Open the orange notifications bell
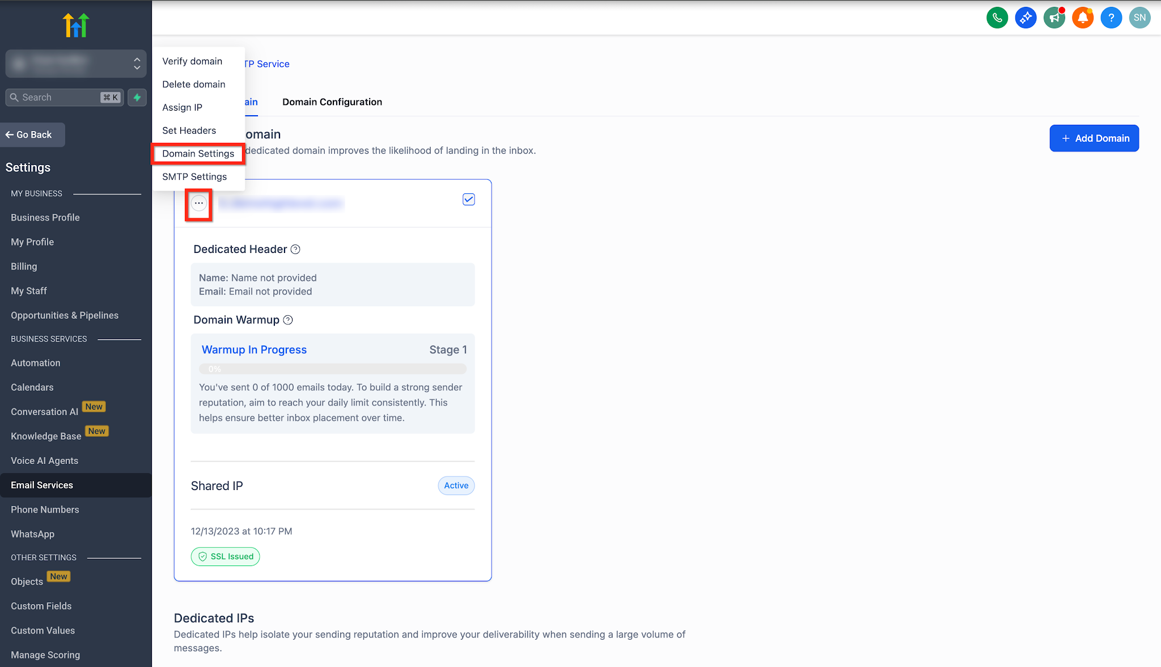The width and height of the screenshot is (1161, 667). pos(1083,18)
